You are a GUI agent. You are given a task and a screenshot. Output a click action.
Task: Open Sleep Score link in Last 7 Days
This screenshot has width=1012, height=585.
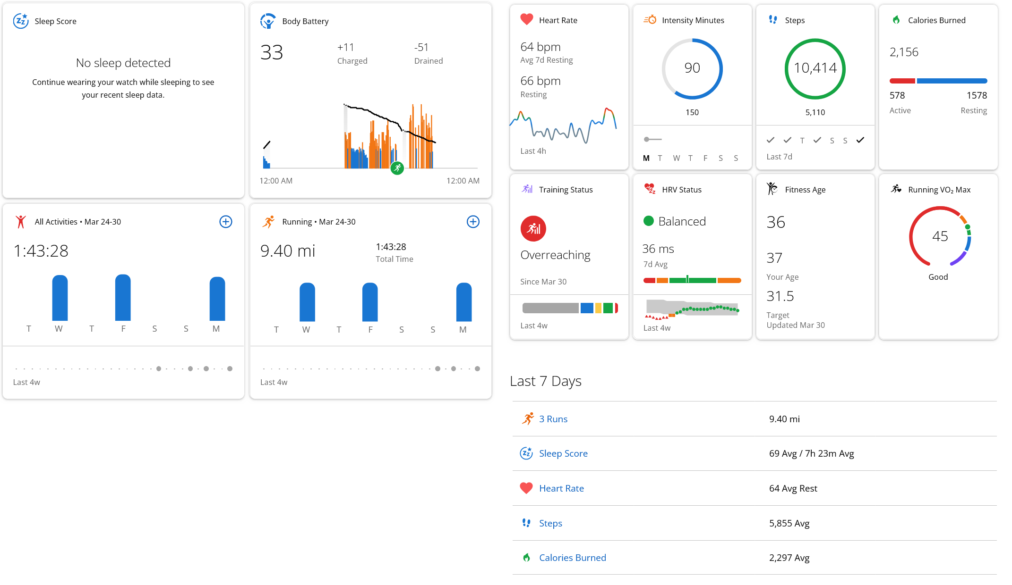click(563, 453)
